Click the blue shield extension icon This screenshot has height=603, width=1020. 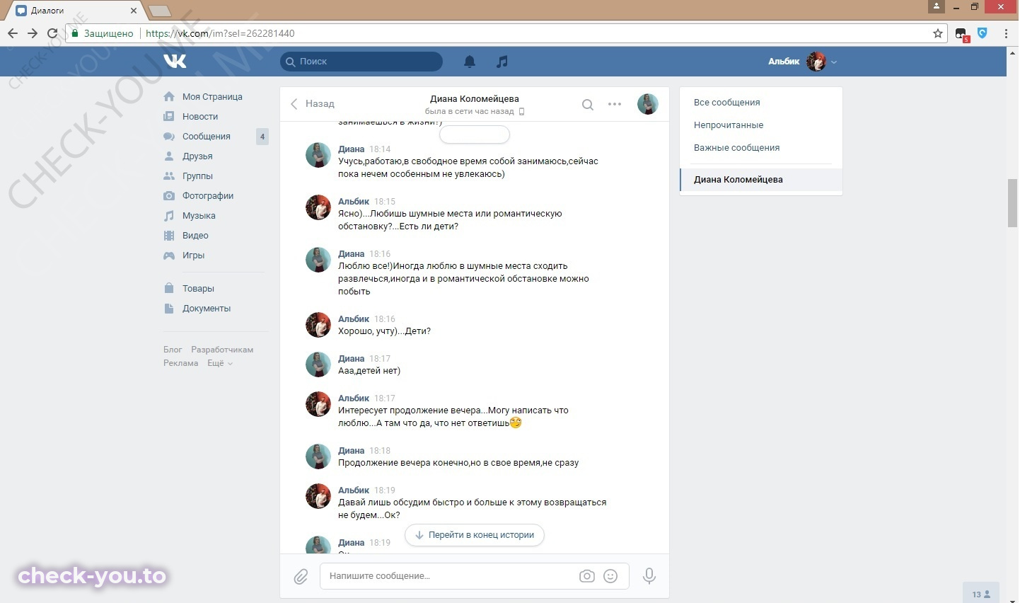tap(983, 33)
